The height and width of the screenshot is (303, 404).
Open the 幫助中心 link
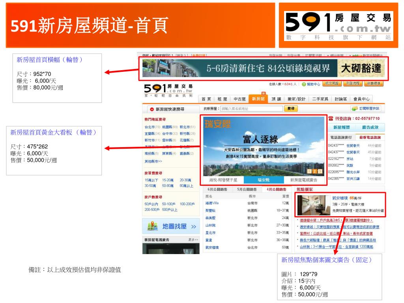[x=313, y=84]
